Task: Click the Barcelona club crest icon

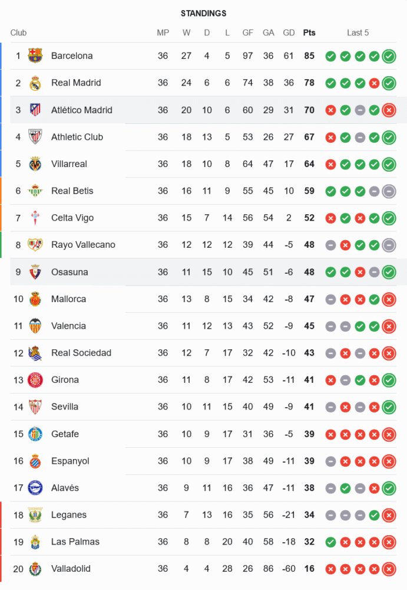Action: coord(35,56)
